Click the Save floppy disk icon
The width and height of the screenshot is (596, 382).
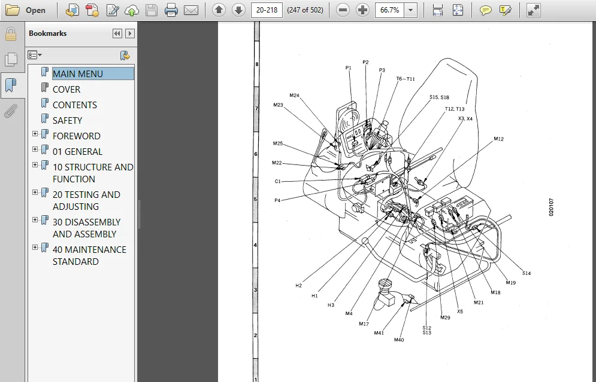[x=152, y=10]
